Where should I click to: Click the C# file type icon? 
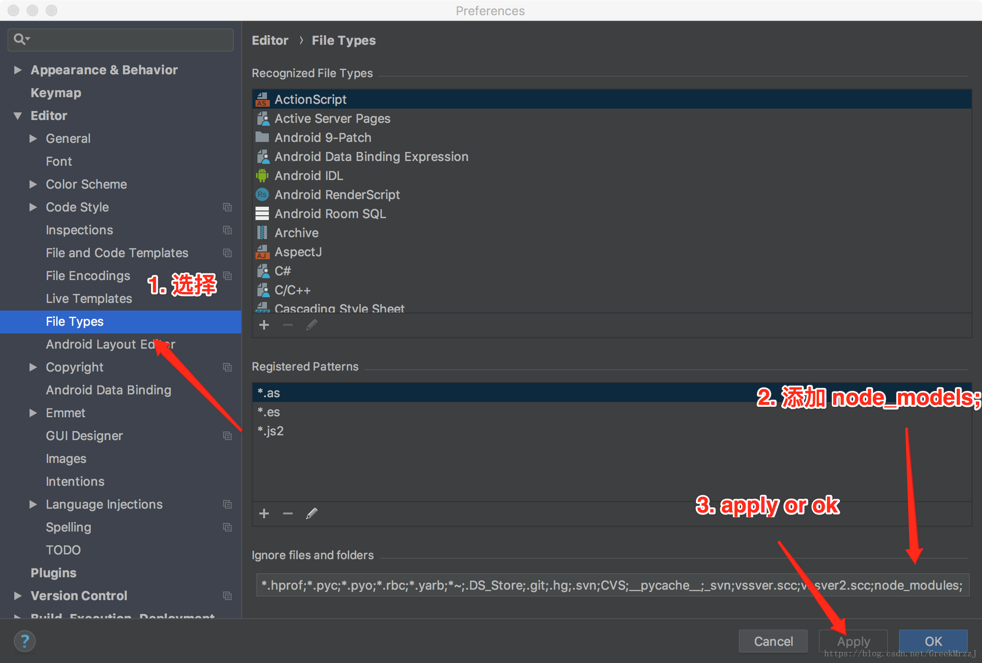(263, 271)
